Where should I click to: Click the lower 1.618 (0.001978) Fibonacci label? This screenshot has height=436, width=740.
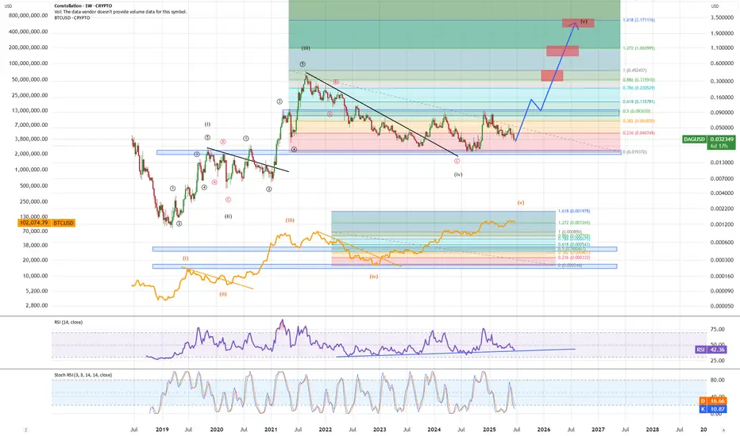pyautogui.click(x=574, y=211)
